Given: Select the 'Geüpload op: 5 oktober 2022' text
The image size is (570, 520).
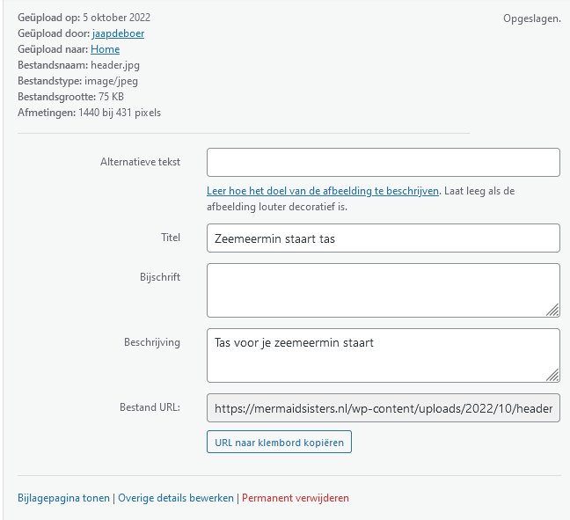Looking at the screenshot, I should [84, 18].
